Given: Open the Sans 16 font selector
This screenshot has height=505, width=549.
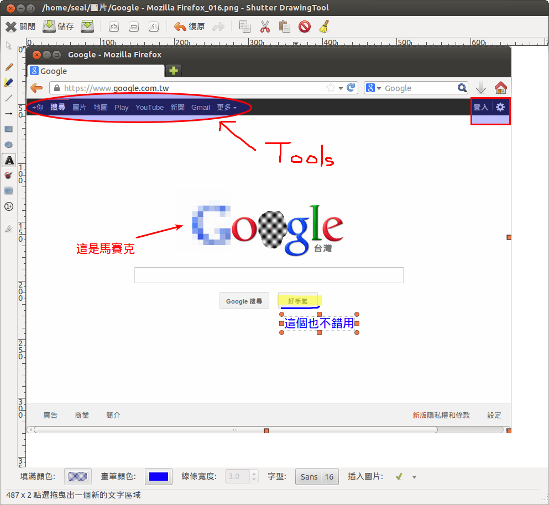Looking at the screenshot, I should (317, 476).
